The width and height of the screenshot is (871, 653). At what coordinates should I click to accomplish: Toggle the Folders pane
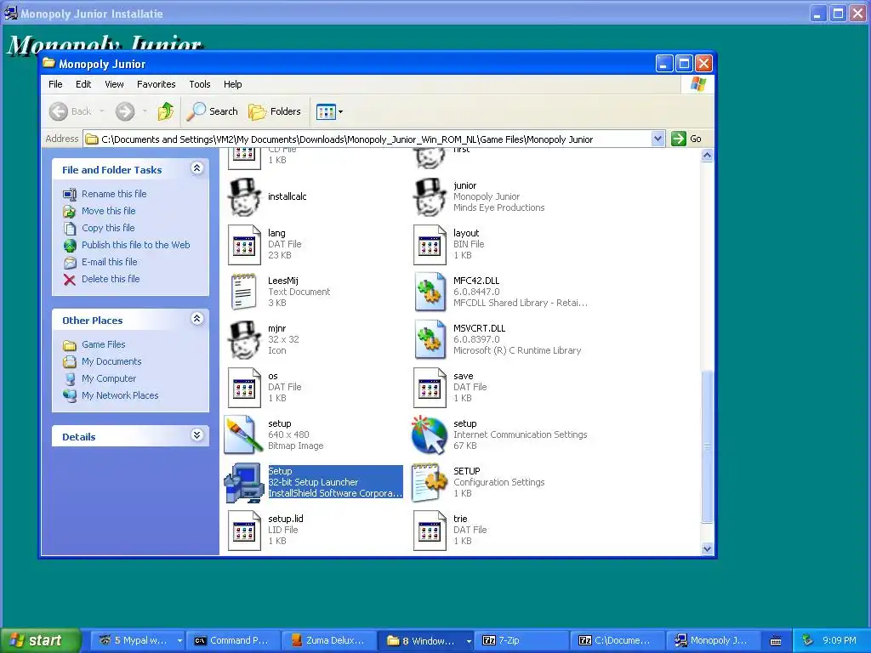(275, 111)
